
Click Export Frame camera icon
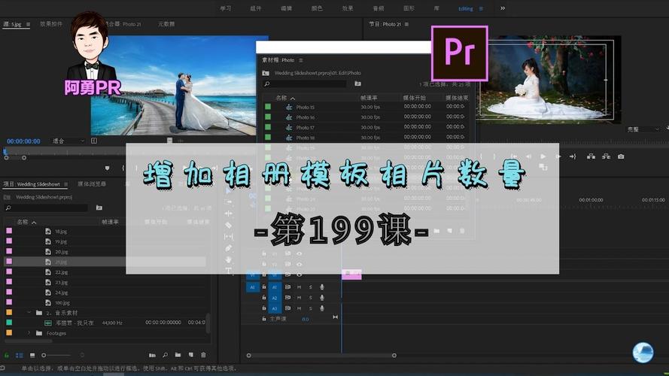pos(622,156)
